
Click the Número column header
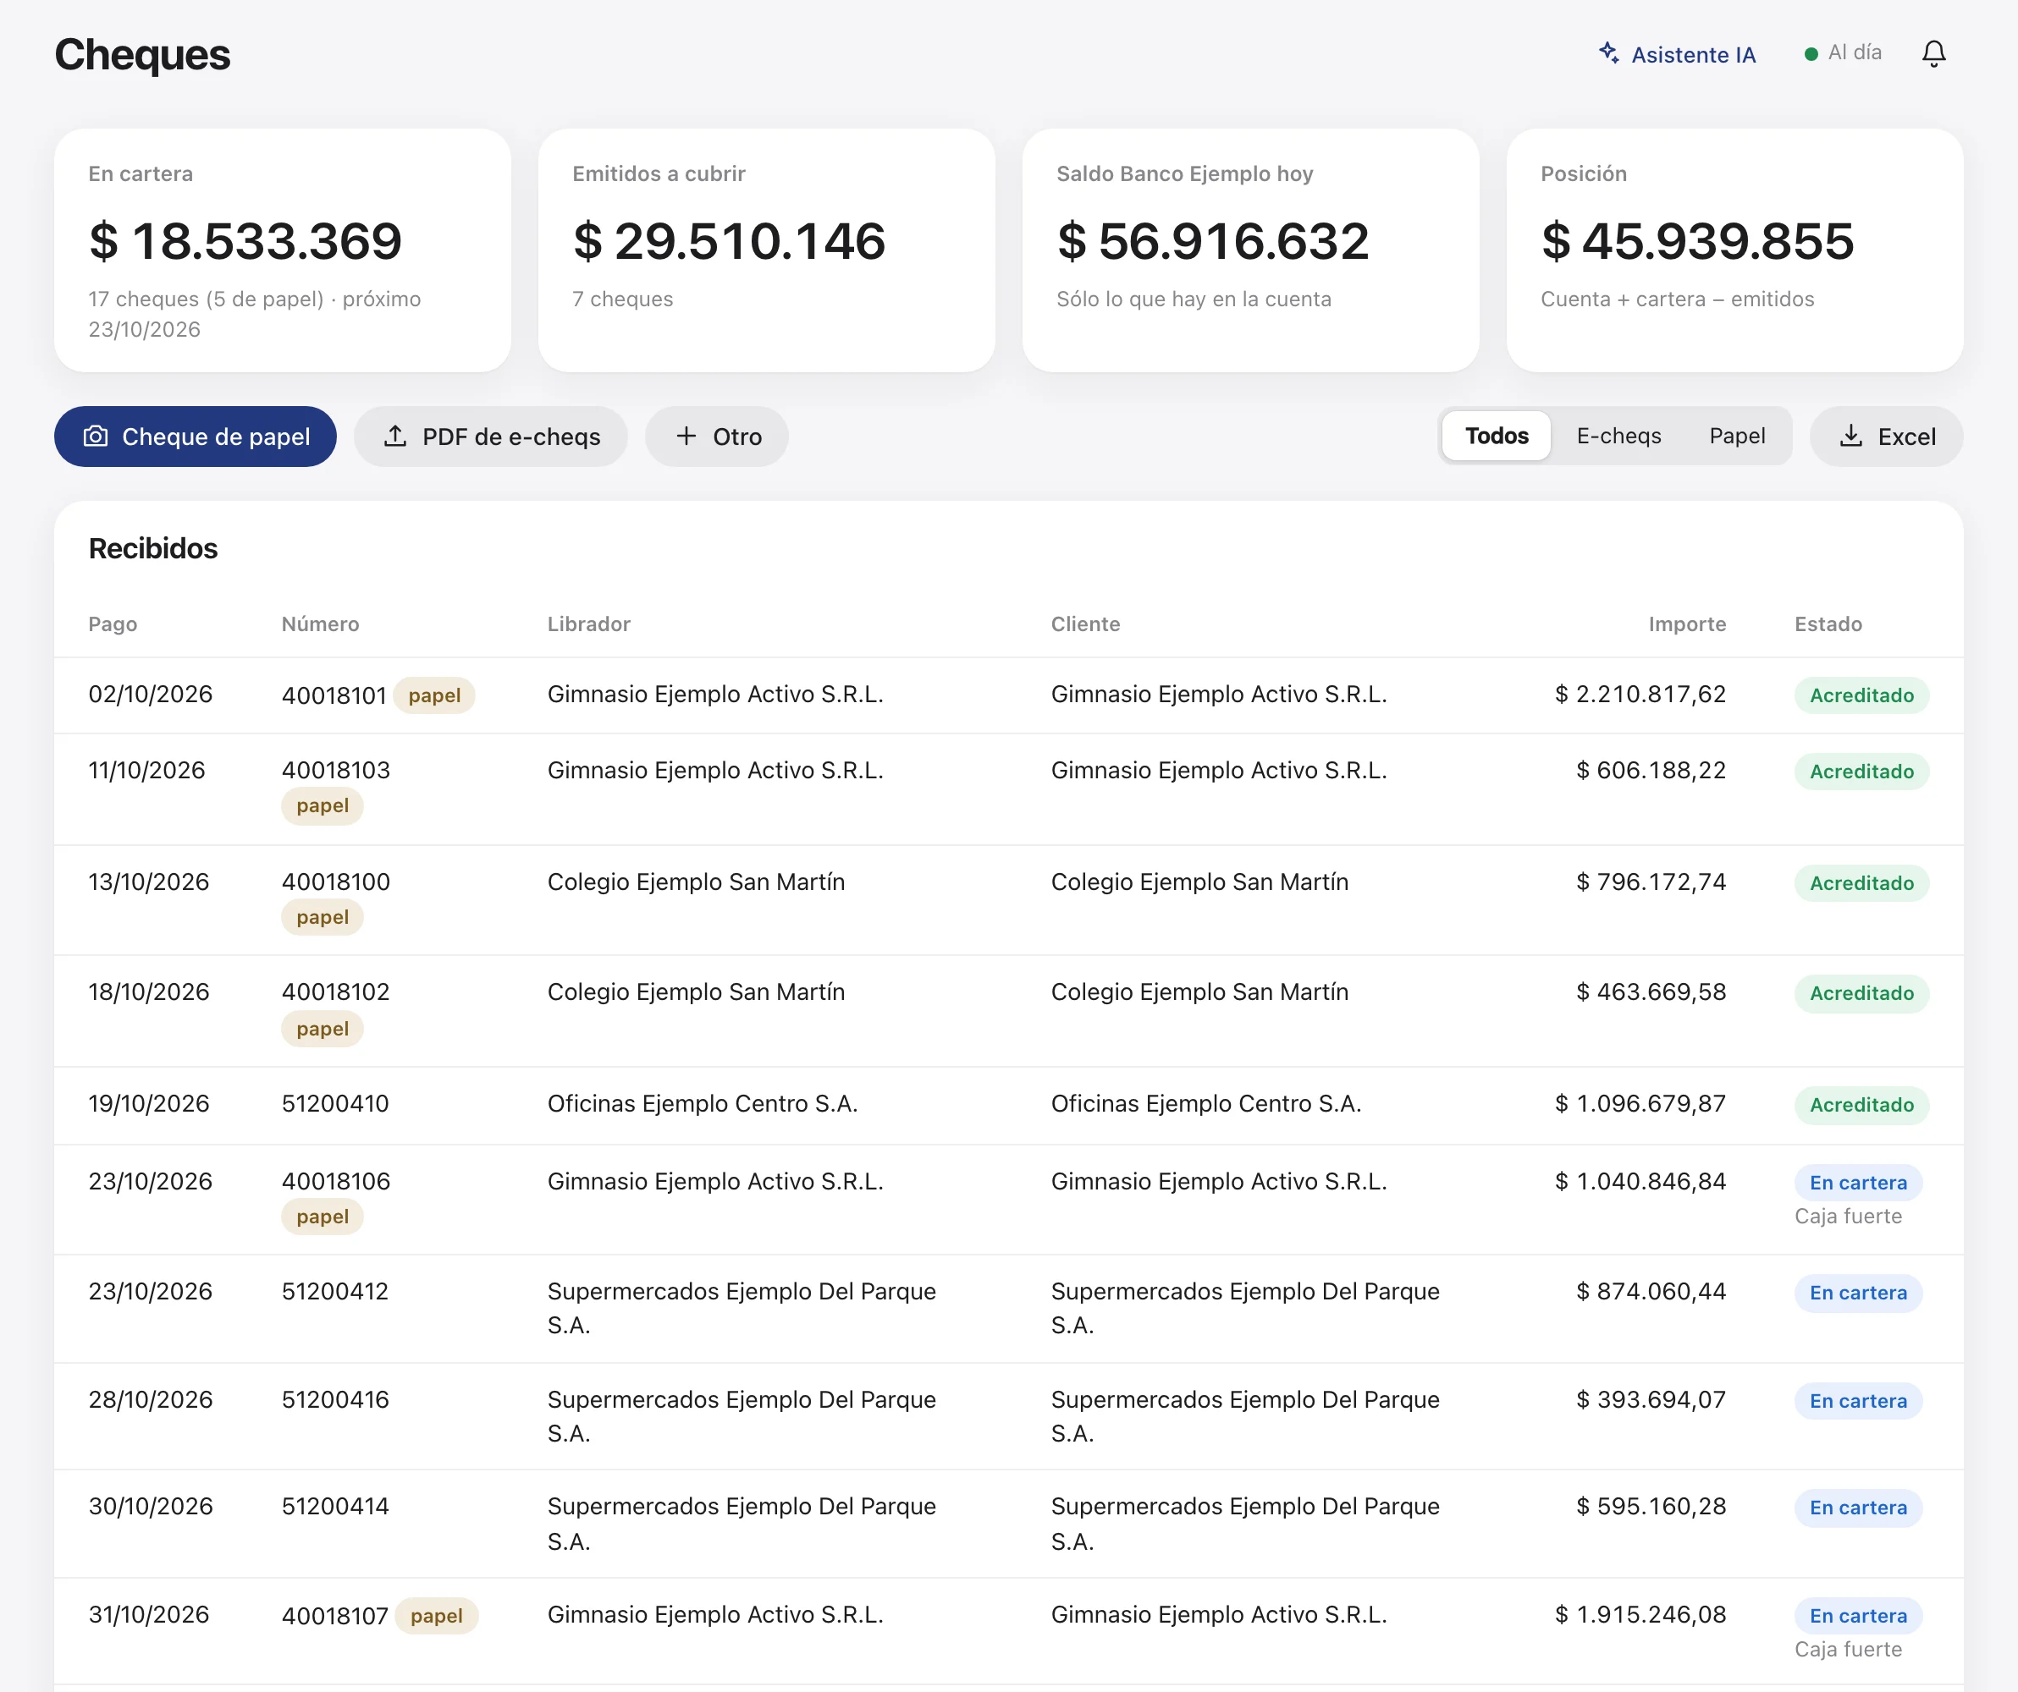320,624
